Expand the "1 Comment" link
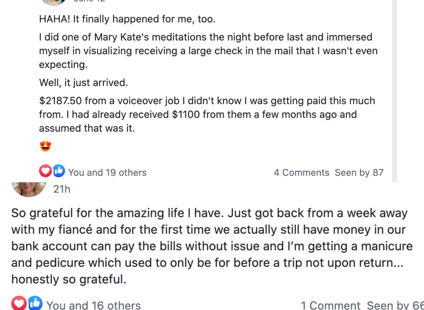Screen dimensions: 424x310 330,305
